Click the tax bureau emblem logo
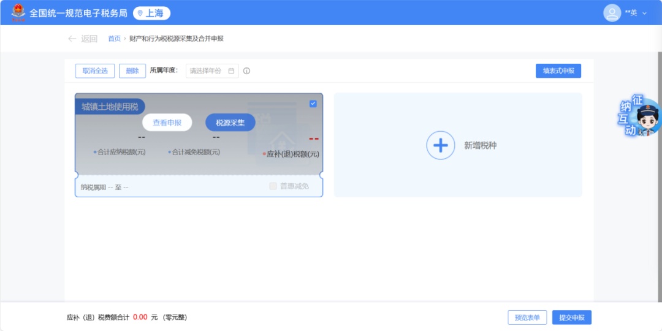 click(x=18, y=12)
